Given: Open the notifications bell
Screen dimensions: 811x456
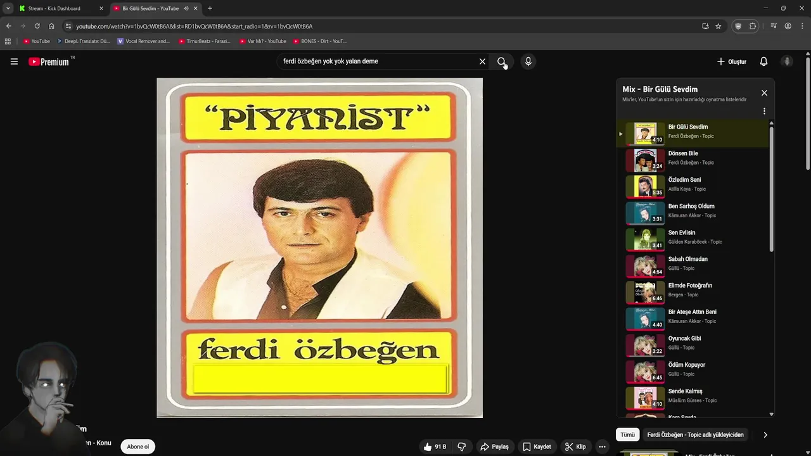Looking at the screenshot, I should [x=763, y=61].
